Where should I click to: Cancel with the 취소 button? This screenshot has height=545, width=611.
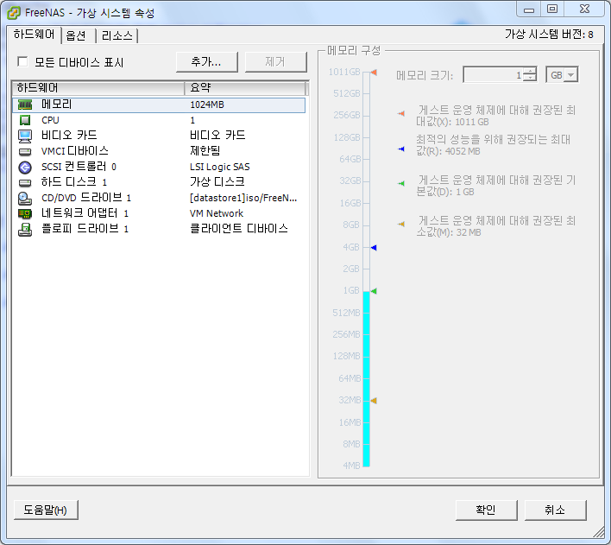[555, 510]
